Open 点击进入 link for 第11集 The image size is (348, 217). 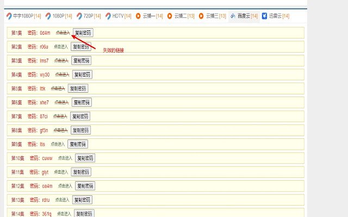[x=61, y=172]
